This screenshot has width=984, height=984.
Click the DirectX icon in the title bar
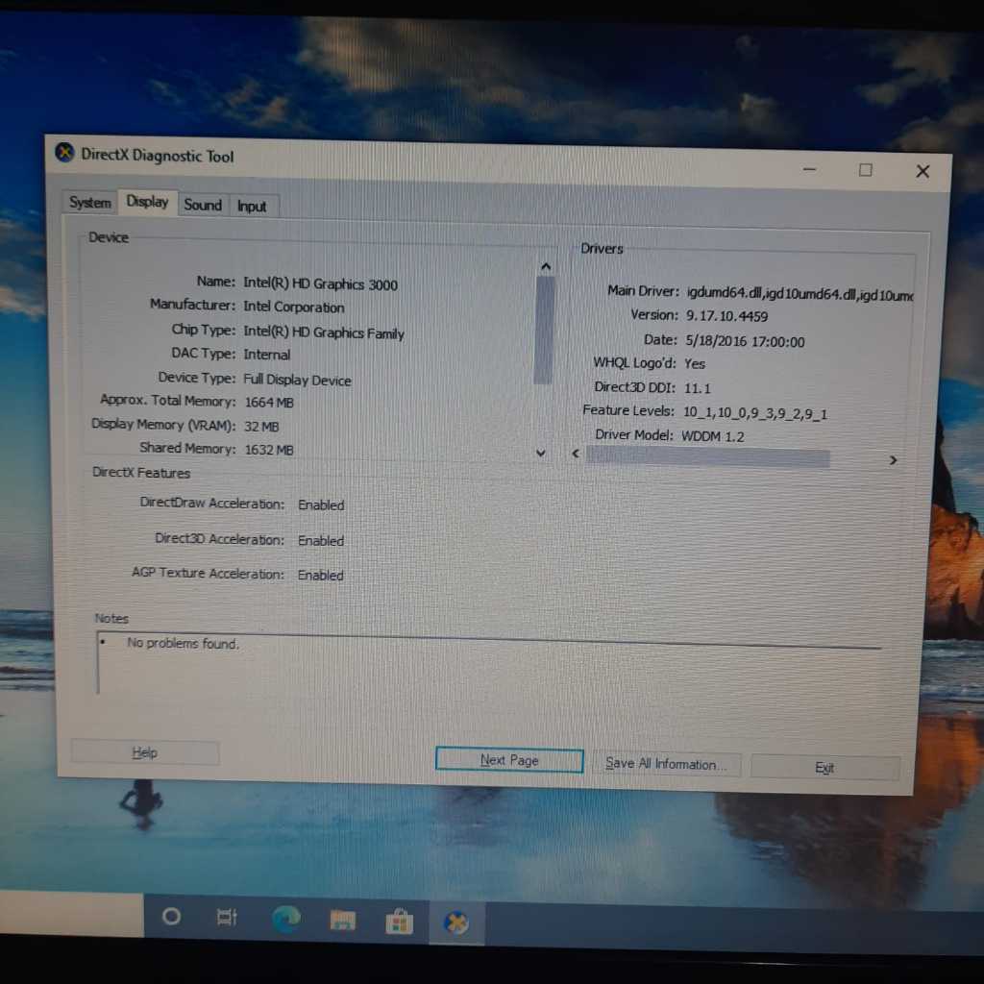coord(65,153)
